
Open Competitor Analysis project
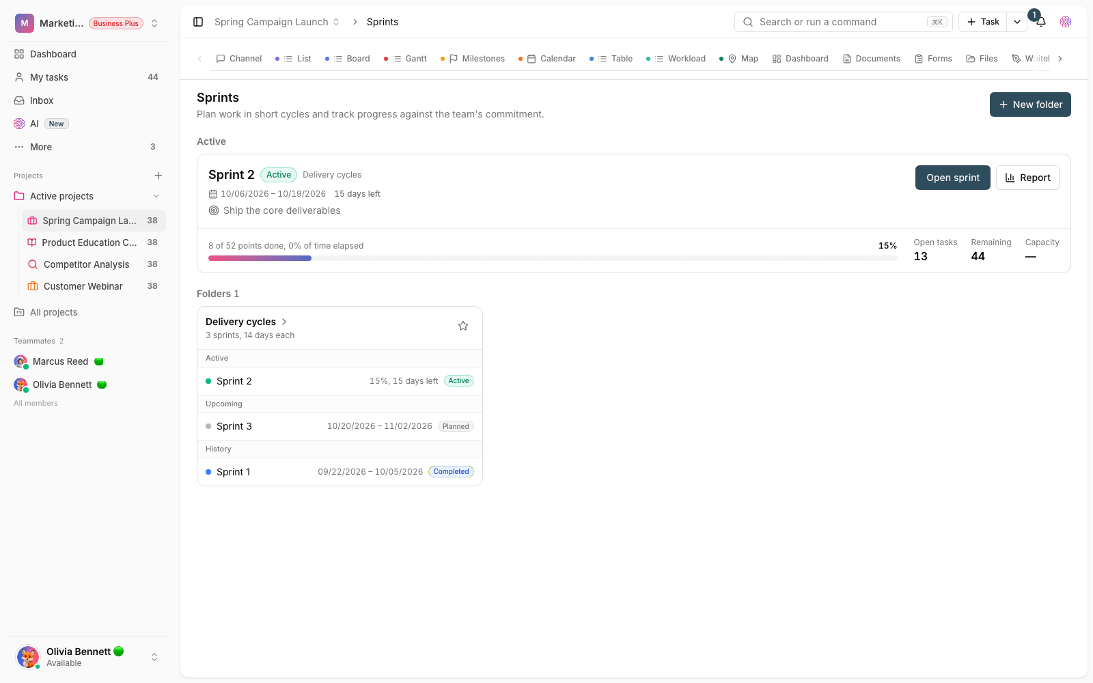94,264
